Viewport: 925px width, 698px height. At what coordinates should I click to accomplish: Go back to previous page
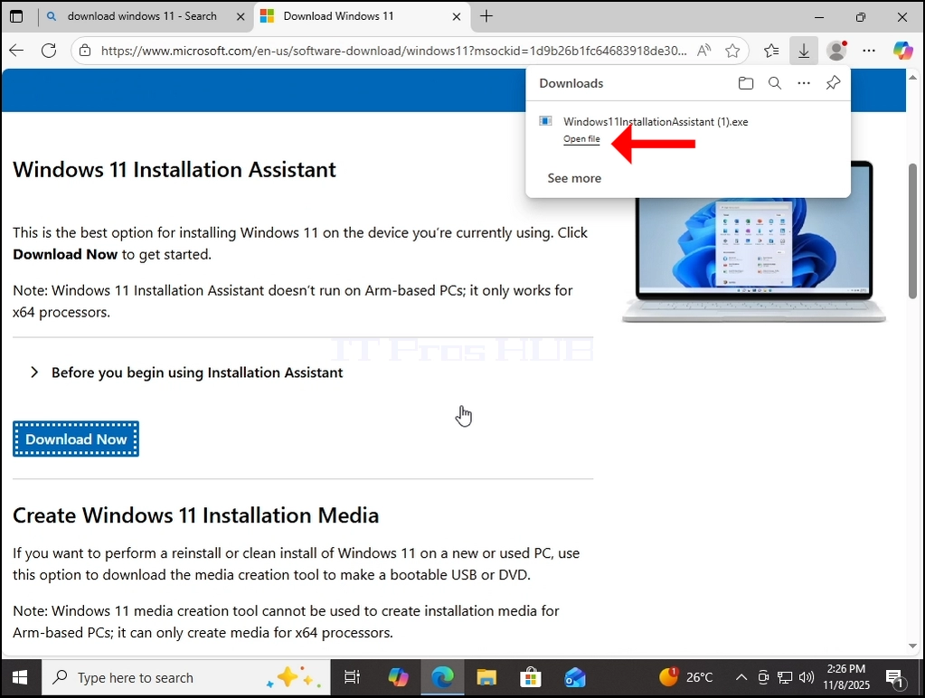[16, 50]
